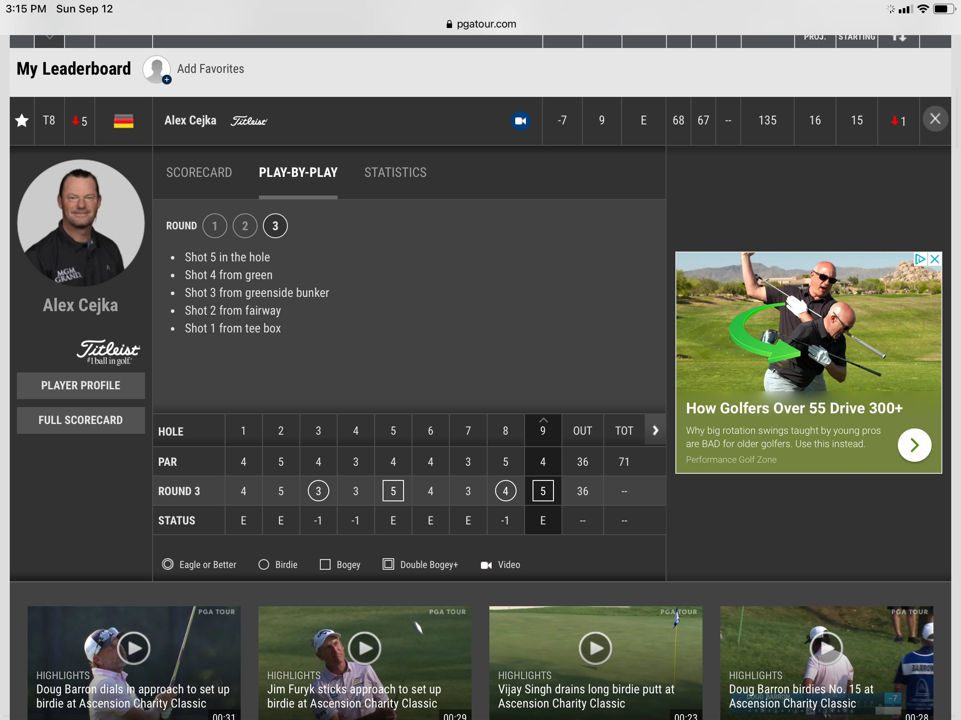The width and height of the screenshot is (961, 720).
Task: Click the T8 position cell
Action: 49,120
